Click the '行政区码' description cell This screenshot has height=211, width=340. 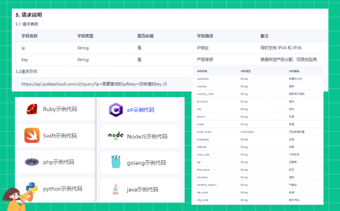coord(294,155)
